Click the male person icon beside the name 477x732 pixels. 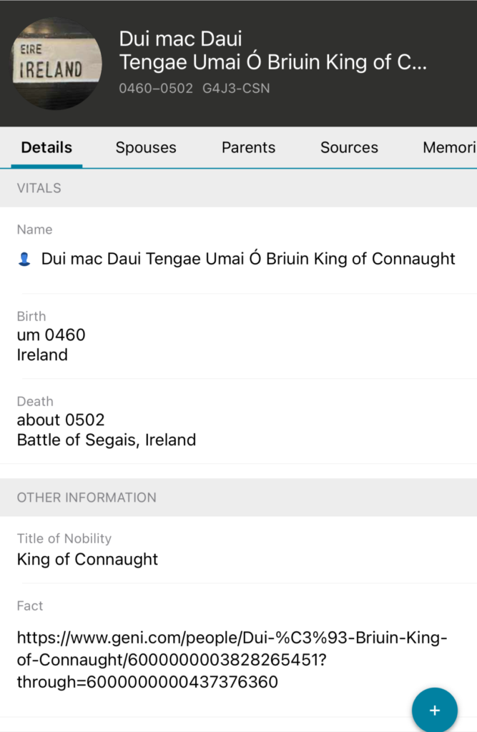point(24,259)
